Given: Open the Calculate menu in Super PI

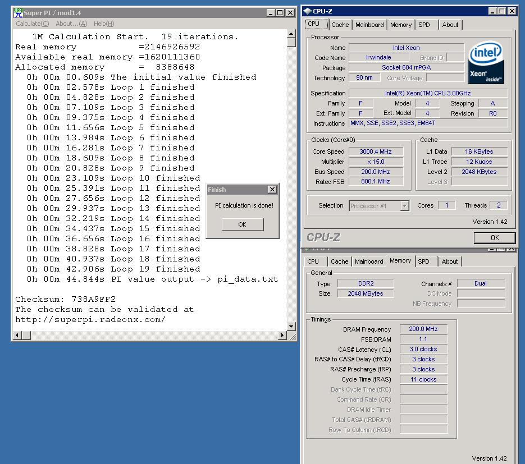Looking at the screenshot, I should 33,24.
